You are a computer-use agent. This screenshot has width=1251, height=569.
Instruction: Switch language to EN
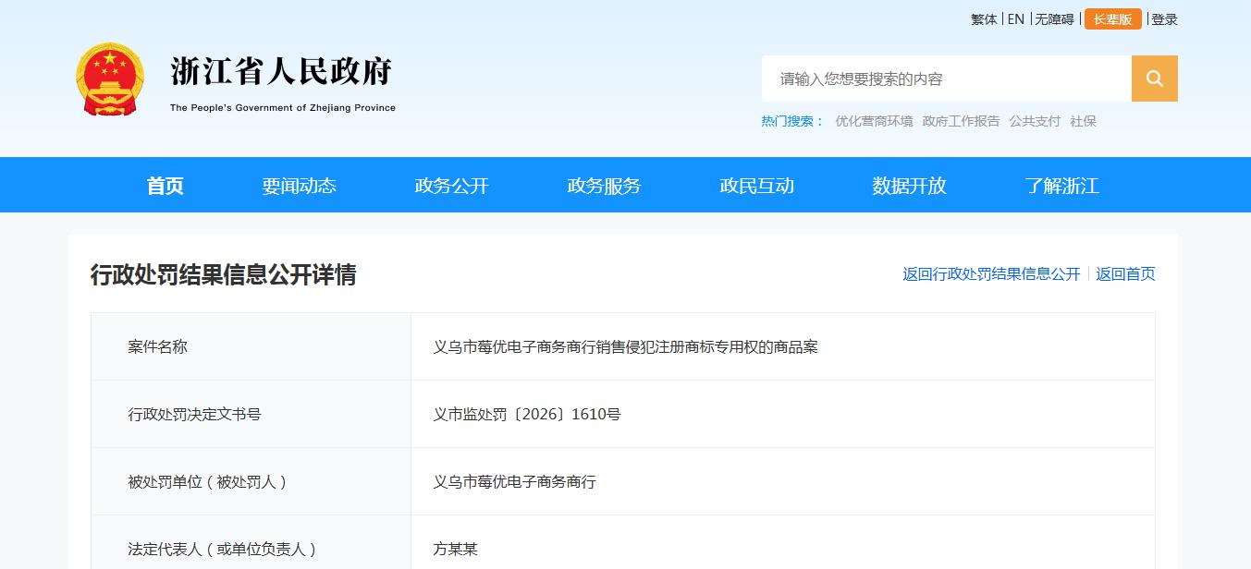[1016, 19]
